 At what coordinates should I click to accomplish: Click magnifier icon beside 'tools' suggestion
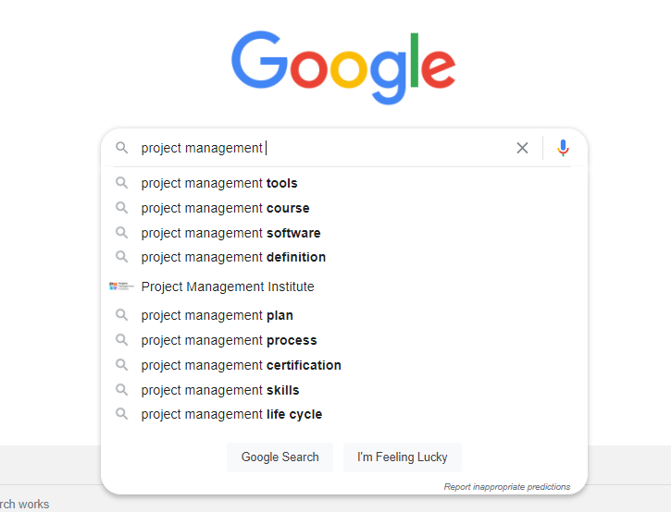(121, 183)
